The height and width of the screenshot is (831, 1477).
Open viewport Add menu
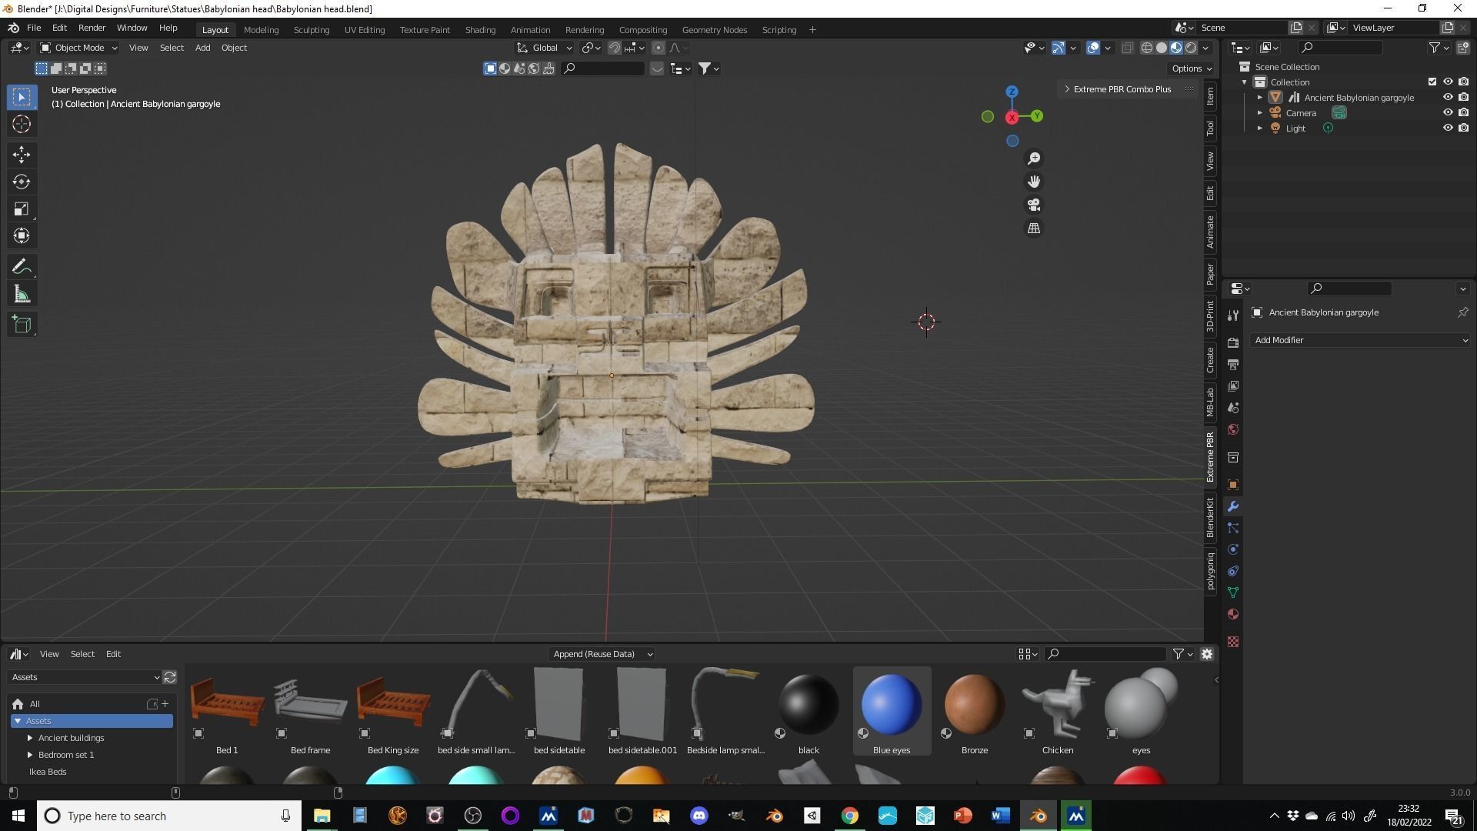202,48
